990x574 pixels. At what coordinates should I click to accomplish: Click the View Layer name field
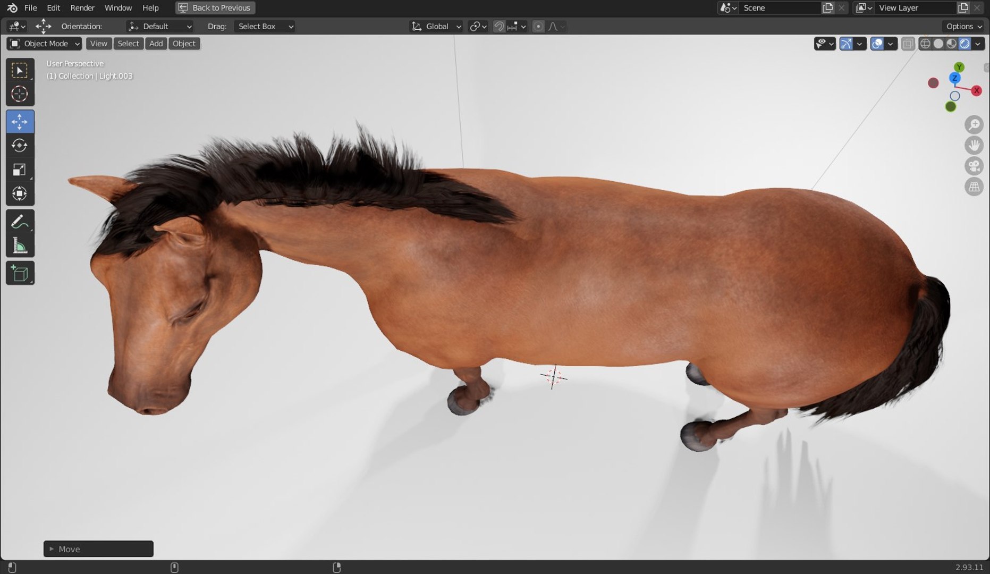(916, 7)
